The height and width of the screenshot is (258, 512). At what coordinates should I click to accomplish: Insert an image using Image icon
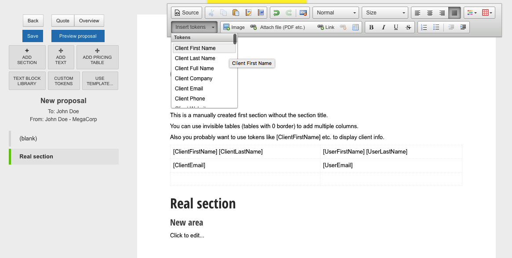[x=234, y=27]
